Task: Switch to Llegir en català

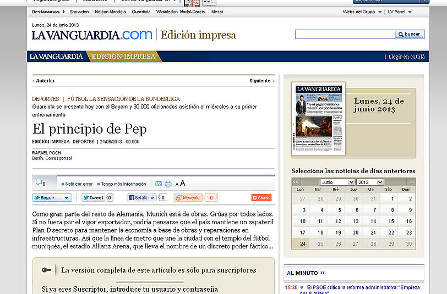Action: [x=406, y=57]
